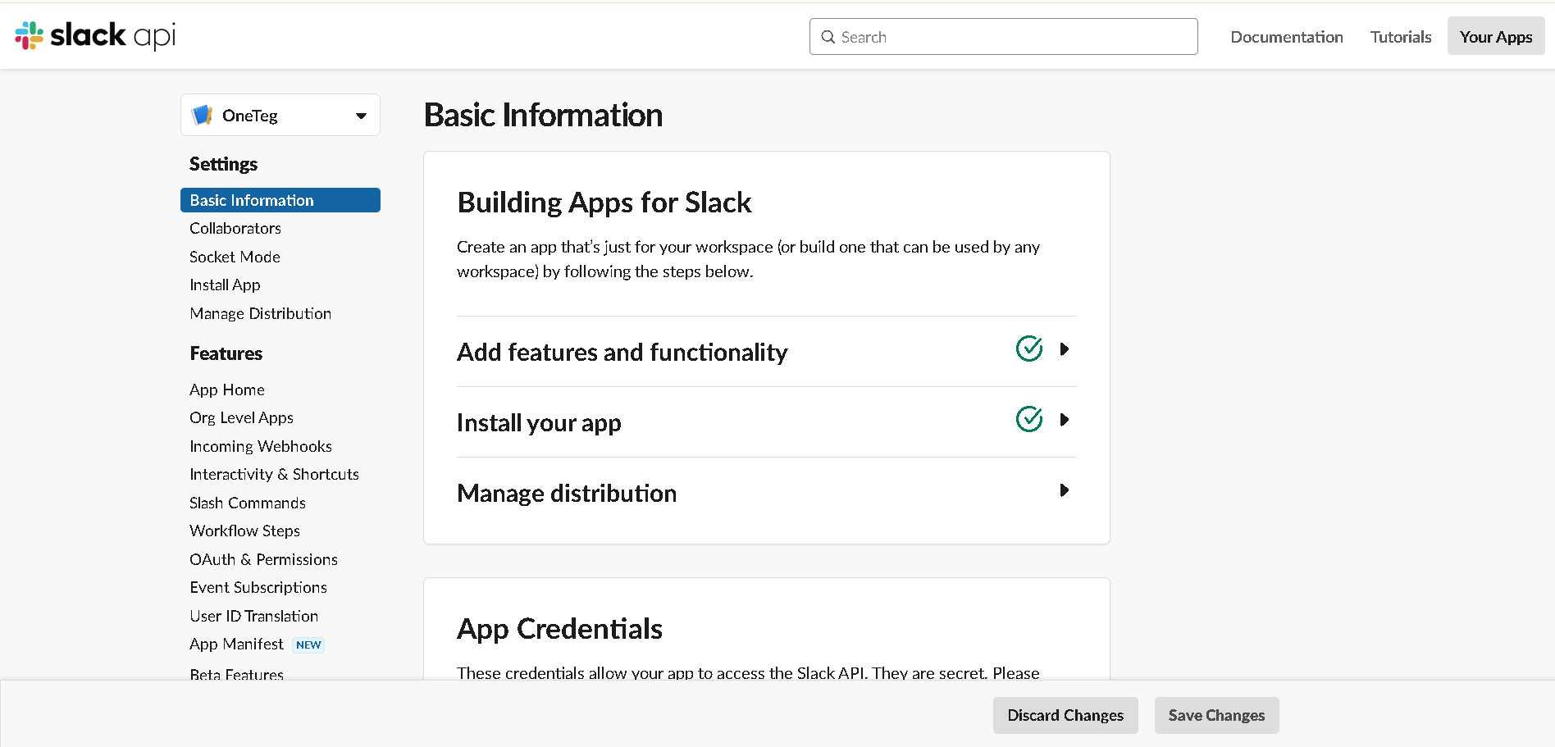This screenshot has height=747, width=1555.
Task: Click the green checkmark beside Add features
Action: (1028, 349)
